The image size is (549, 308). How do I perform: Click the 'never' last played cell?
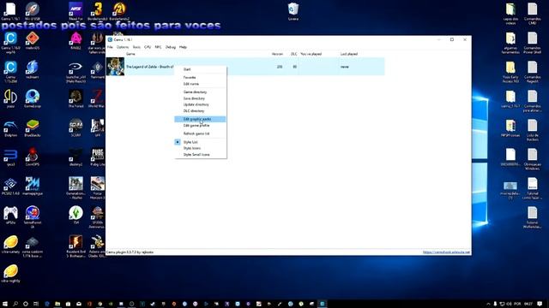click(x=345, y=67)
